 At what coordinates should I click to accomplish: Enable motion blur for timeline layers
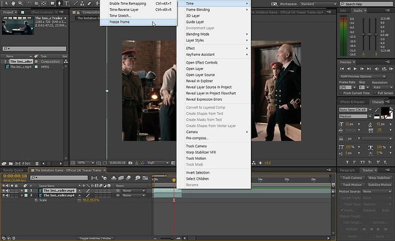coord(128,178)
